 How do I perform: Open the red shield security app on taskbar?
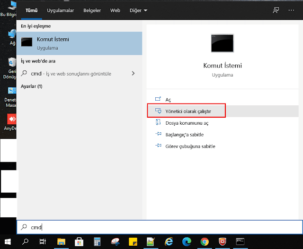(x=223, y=241)
